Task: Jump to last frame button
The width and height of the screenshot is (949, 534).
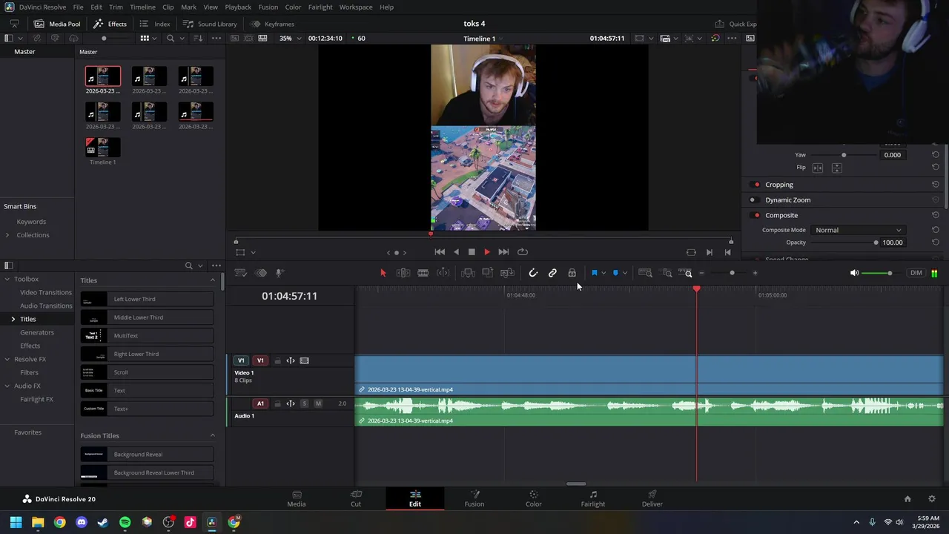Action: coord(503,252)
